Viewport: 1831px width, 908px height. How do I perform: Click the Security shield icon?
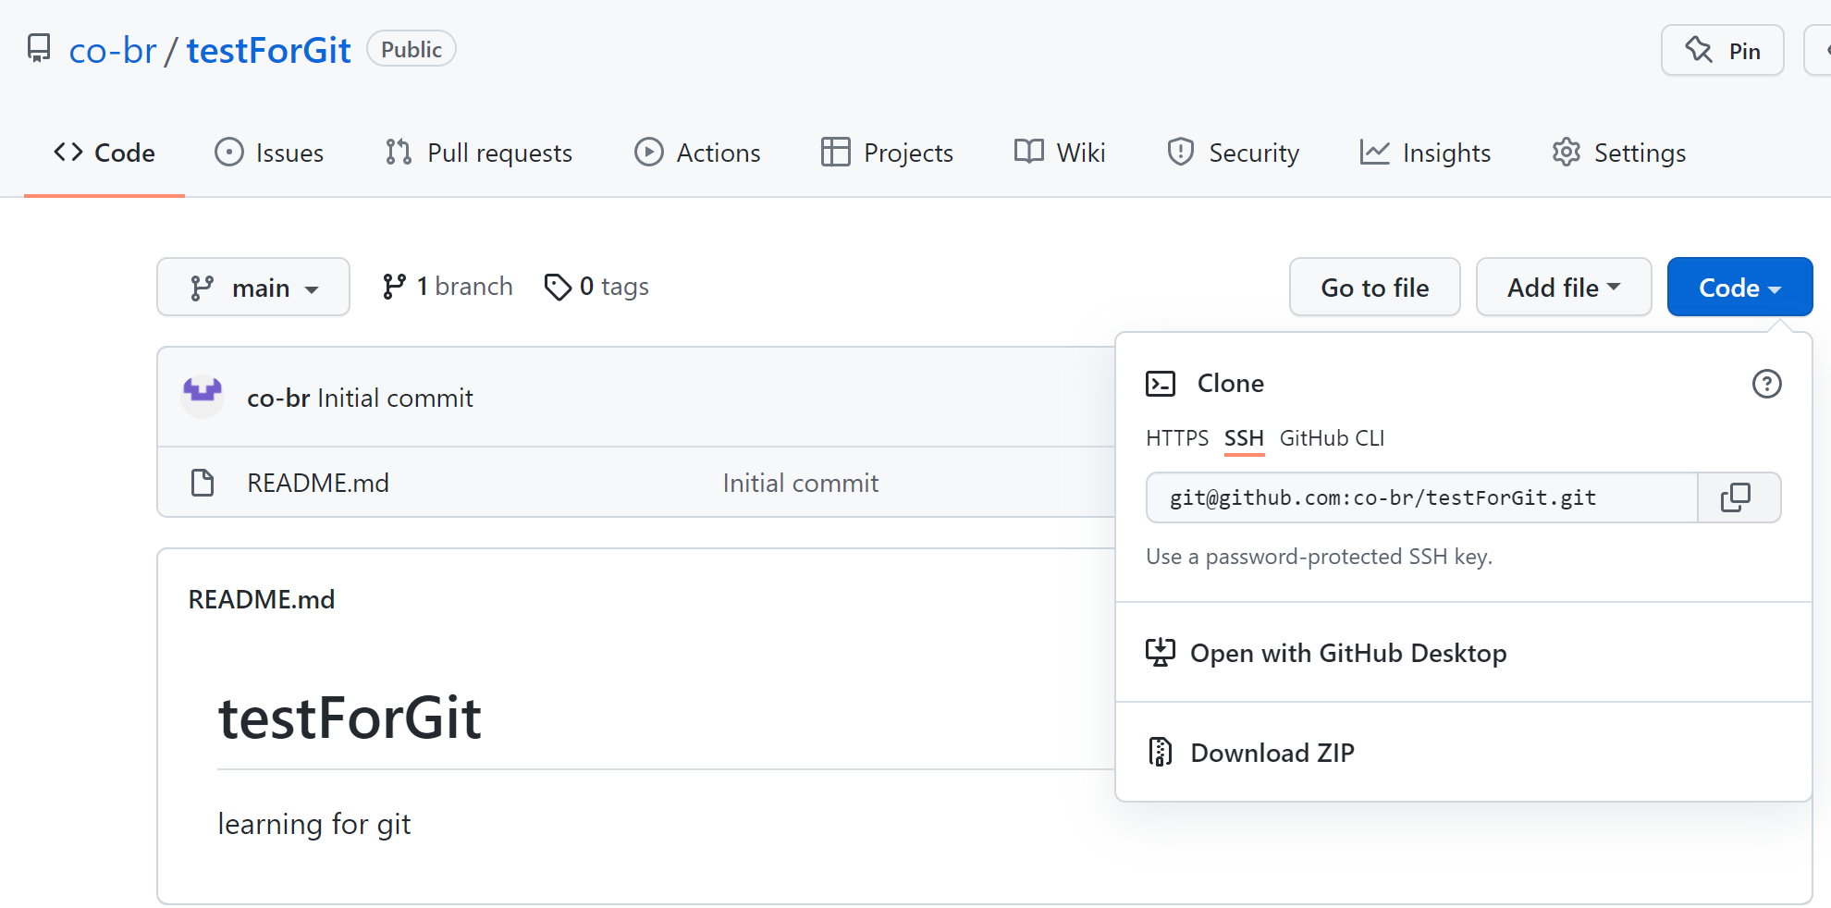tap(1180, 152)
